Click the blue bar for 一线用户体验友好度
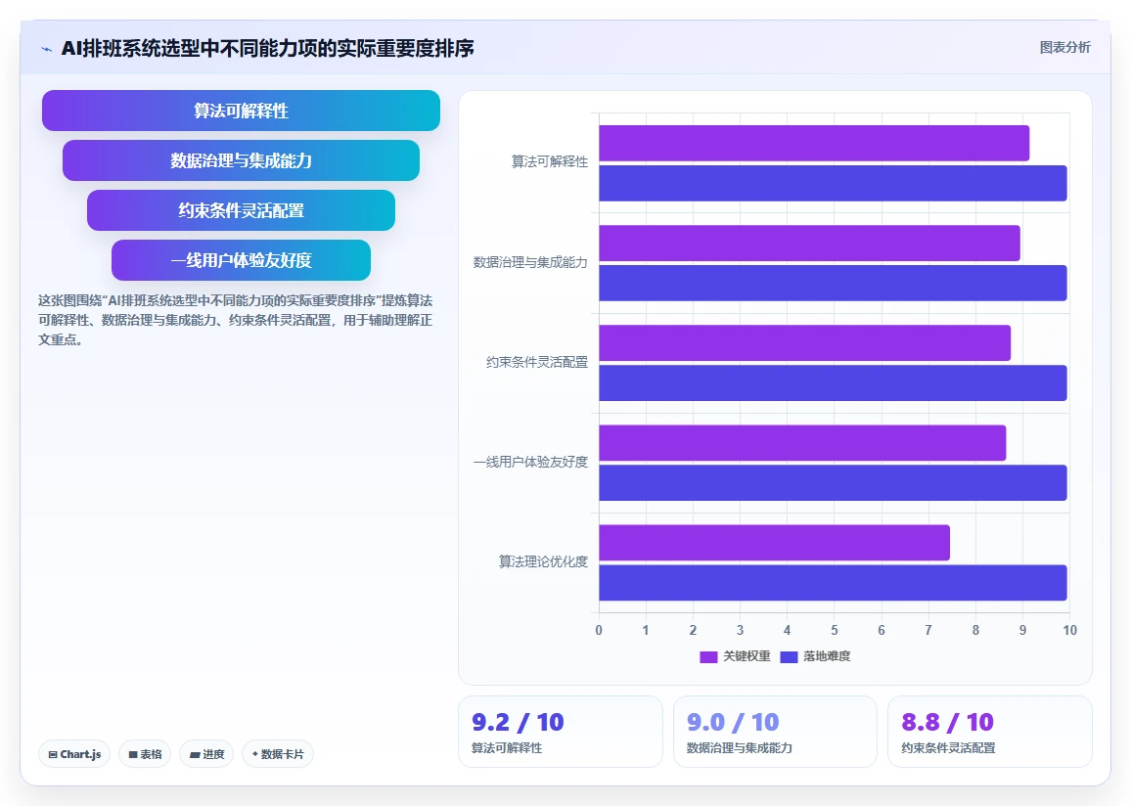 pos(833,482)
